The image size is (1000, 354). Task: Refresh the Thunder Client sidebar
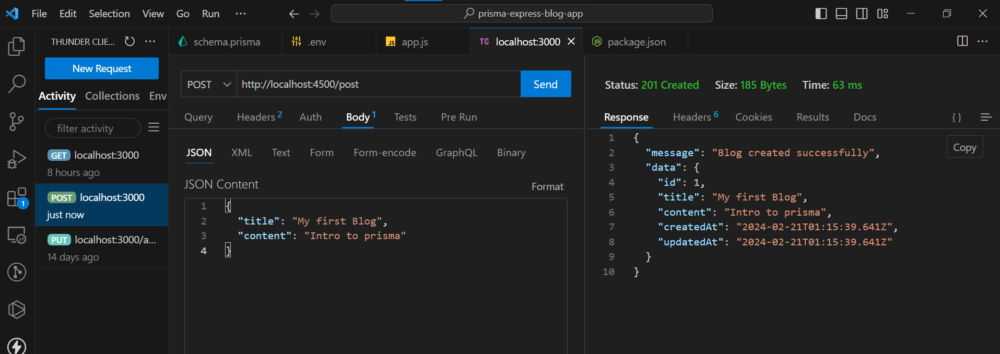[x=130, y=41]
